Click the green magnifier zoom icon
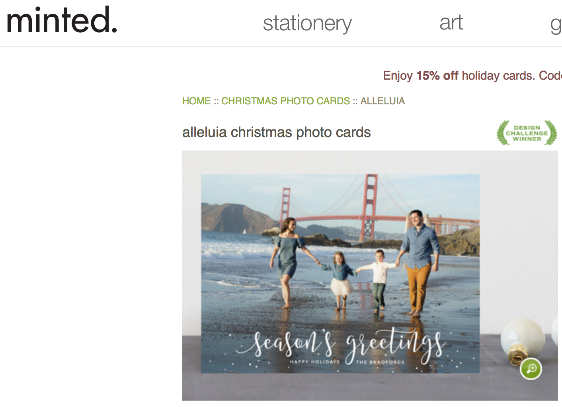 tap(531, 369)
